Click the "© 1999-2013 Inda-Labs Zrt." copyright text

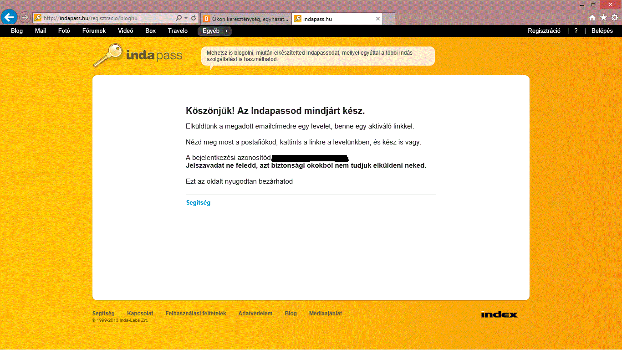[x=120, y=320]
